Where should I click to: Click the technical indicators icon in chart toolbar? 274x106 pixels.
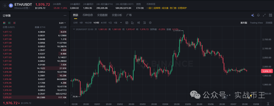pyautogui.click(x=132, y=23)
